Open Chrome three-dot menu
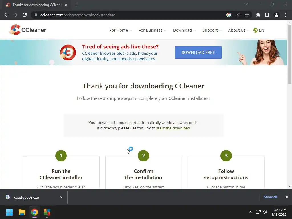292x219 pixels. coord(286,15)
